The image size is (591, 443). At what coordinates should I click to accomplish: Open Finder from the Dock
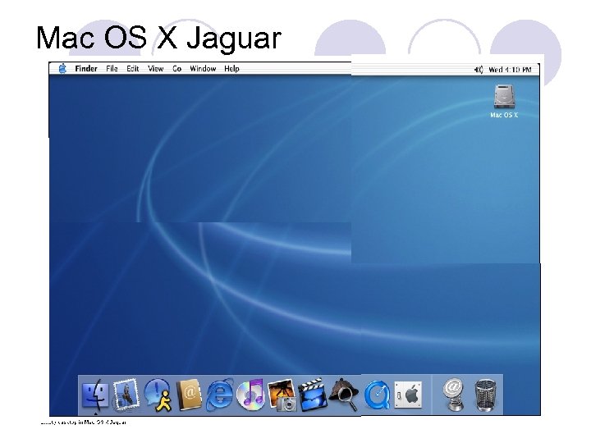(95, 395)
